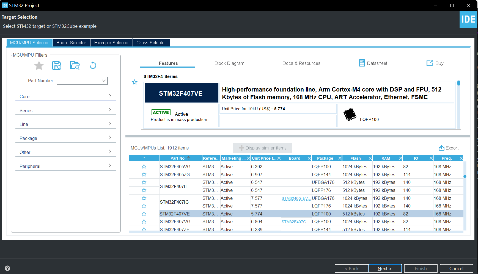Expand the Peripheral filter section

tap(66, 166)
